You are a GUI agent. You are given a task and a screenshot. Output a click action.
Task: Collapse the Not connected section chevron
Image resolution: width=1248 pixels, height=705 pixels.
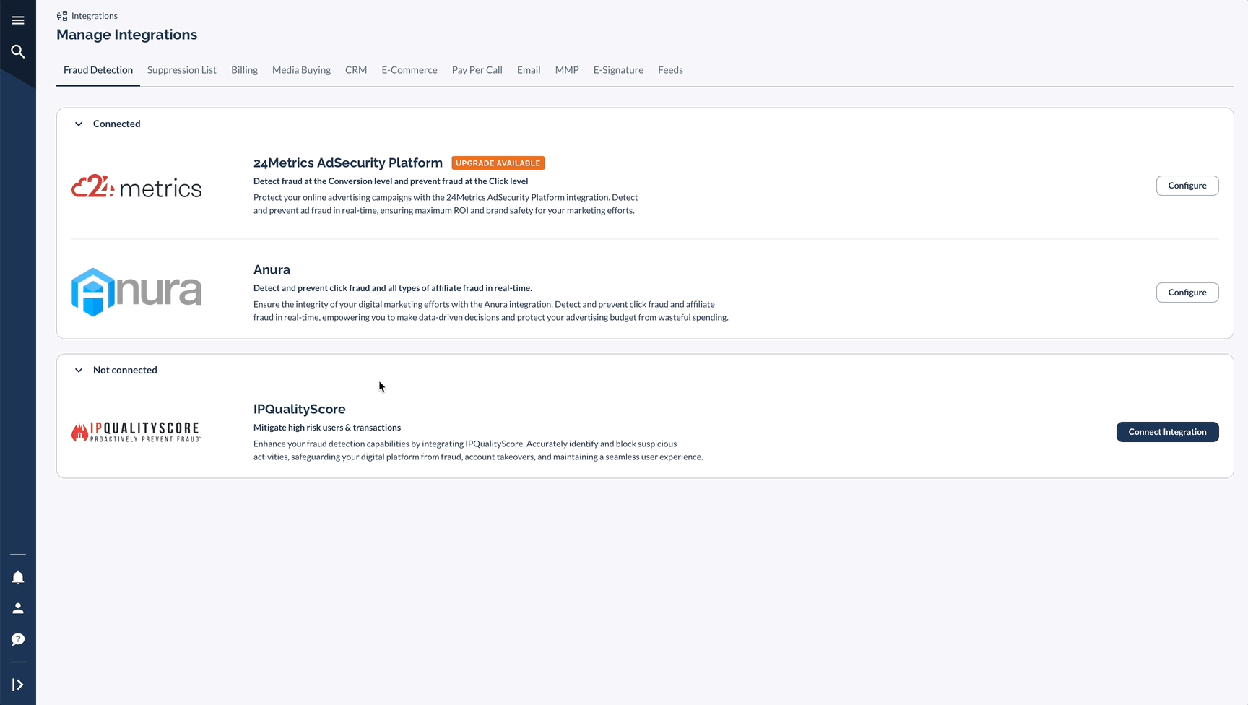(x=79, y=371)
